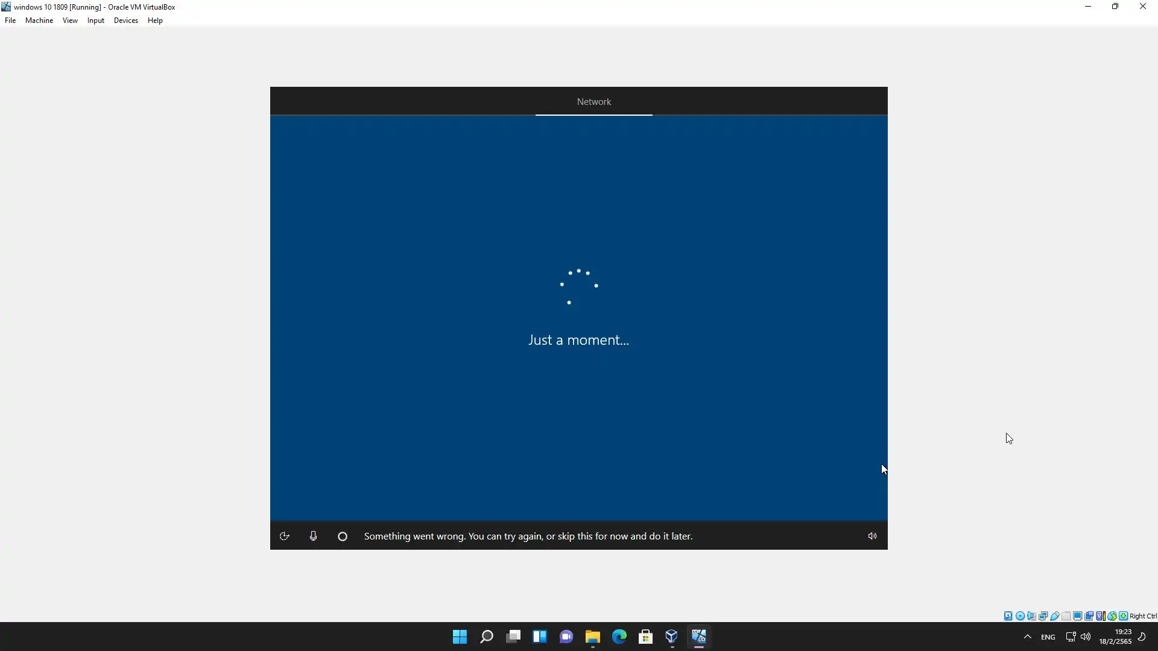Click the optical drive status icon
Viewport: 1158px width, 651px height.
click(1020, 616)
